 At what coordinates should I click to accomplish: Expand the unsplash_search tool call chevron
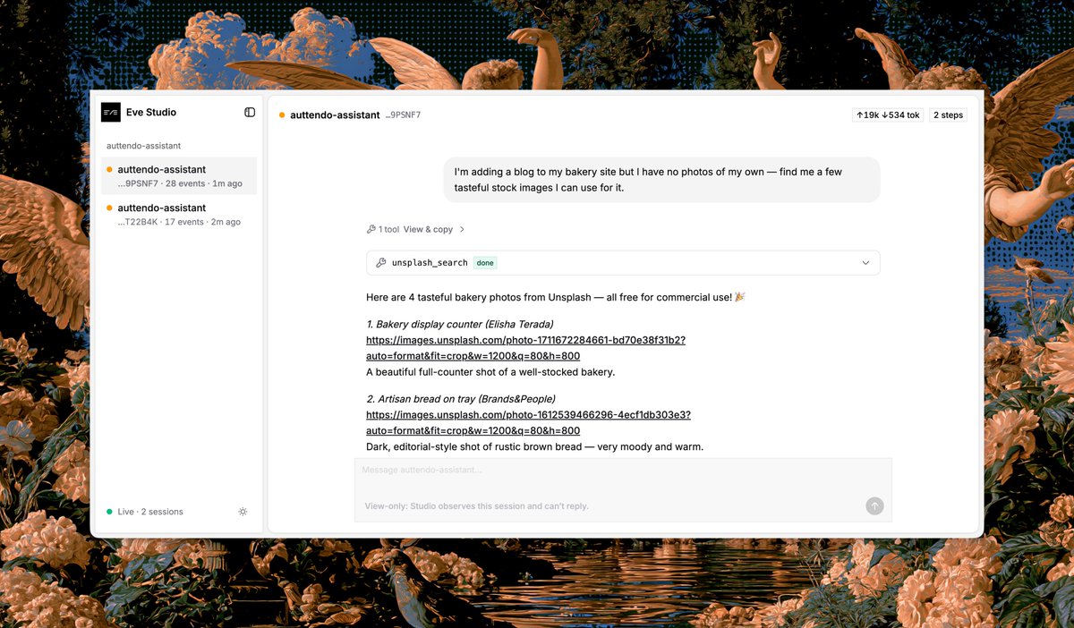click(x=865, y=263)
